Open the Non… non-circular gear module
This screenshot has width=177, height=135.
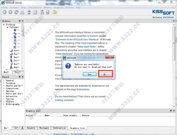(x=15, y=67)
